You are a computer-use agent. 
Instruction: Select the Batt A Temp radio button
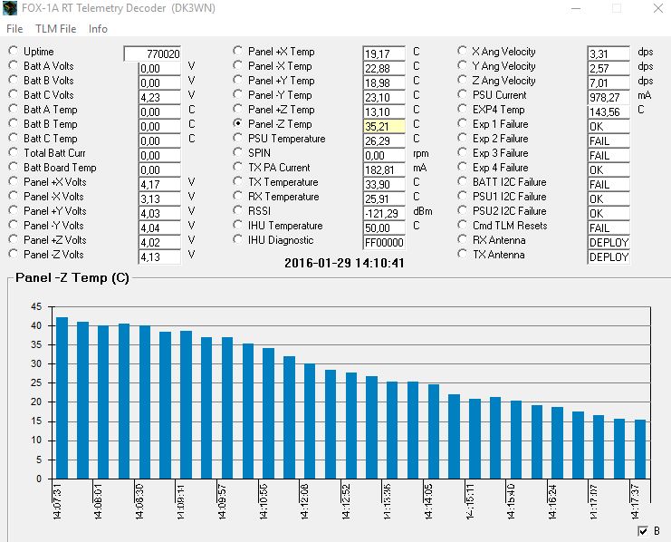click(x=14, y=110)
